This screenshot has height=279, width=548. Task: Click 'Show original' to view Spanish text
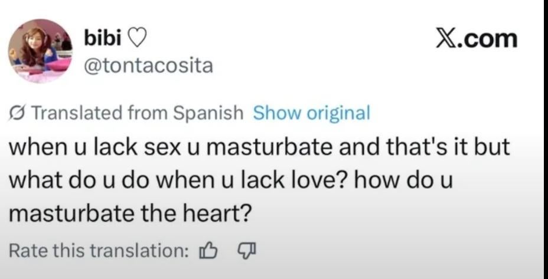click(311, 112)
